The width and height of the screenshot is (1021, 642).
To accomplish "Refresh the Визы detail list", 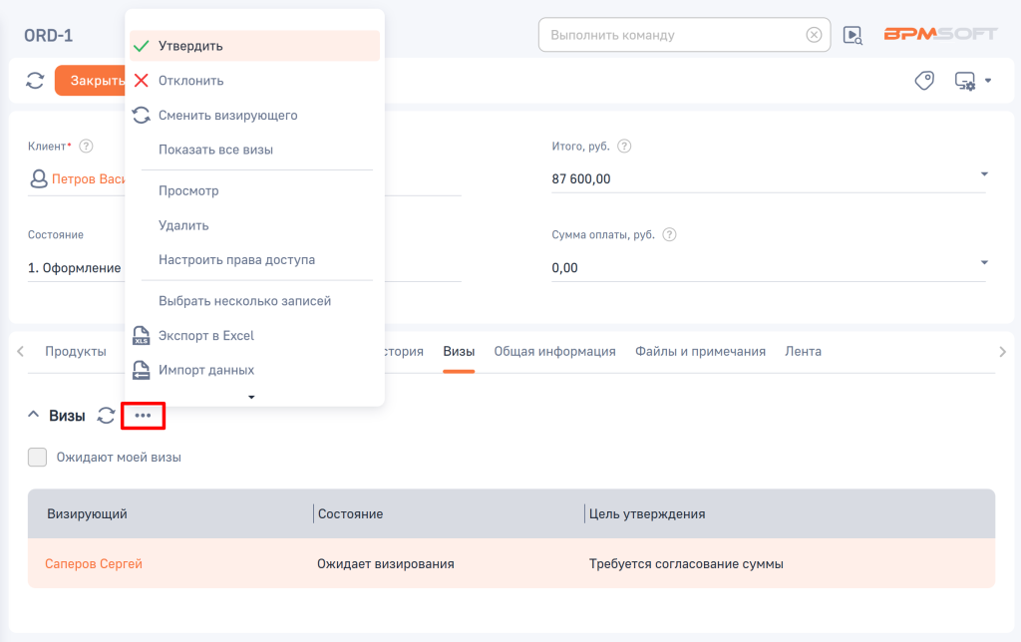I will click(106, 415).
